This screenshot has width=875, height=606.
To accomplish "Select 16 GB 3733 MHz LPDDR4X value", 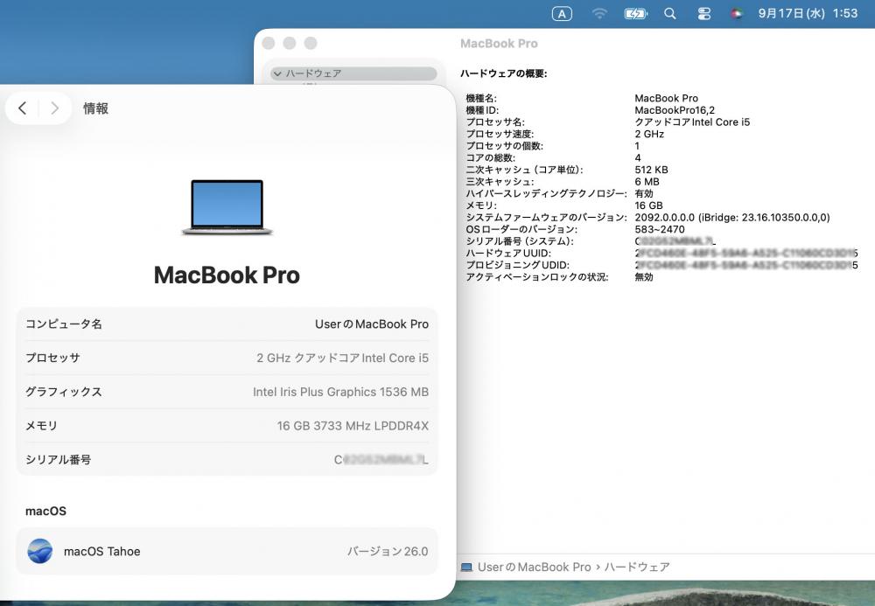I will (353, 426).
